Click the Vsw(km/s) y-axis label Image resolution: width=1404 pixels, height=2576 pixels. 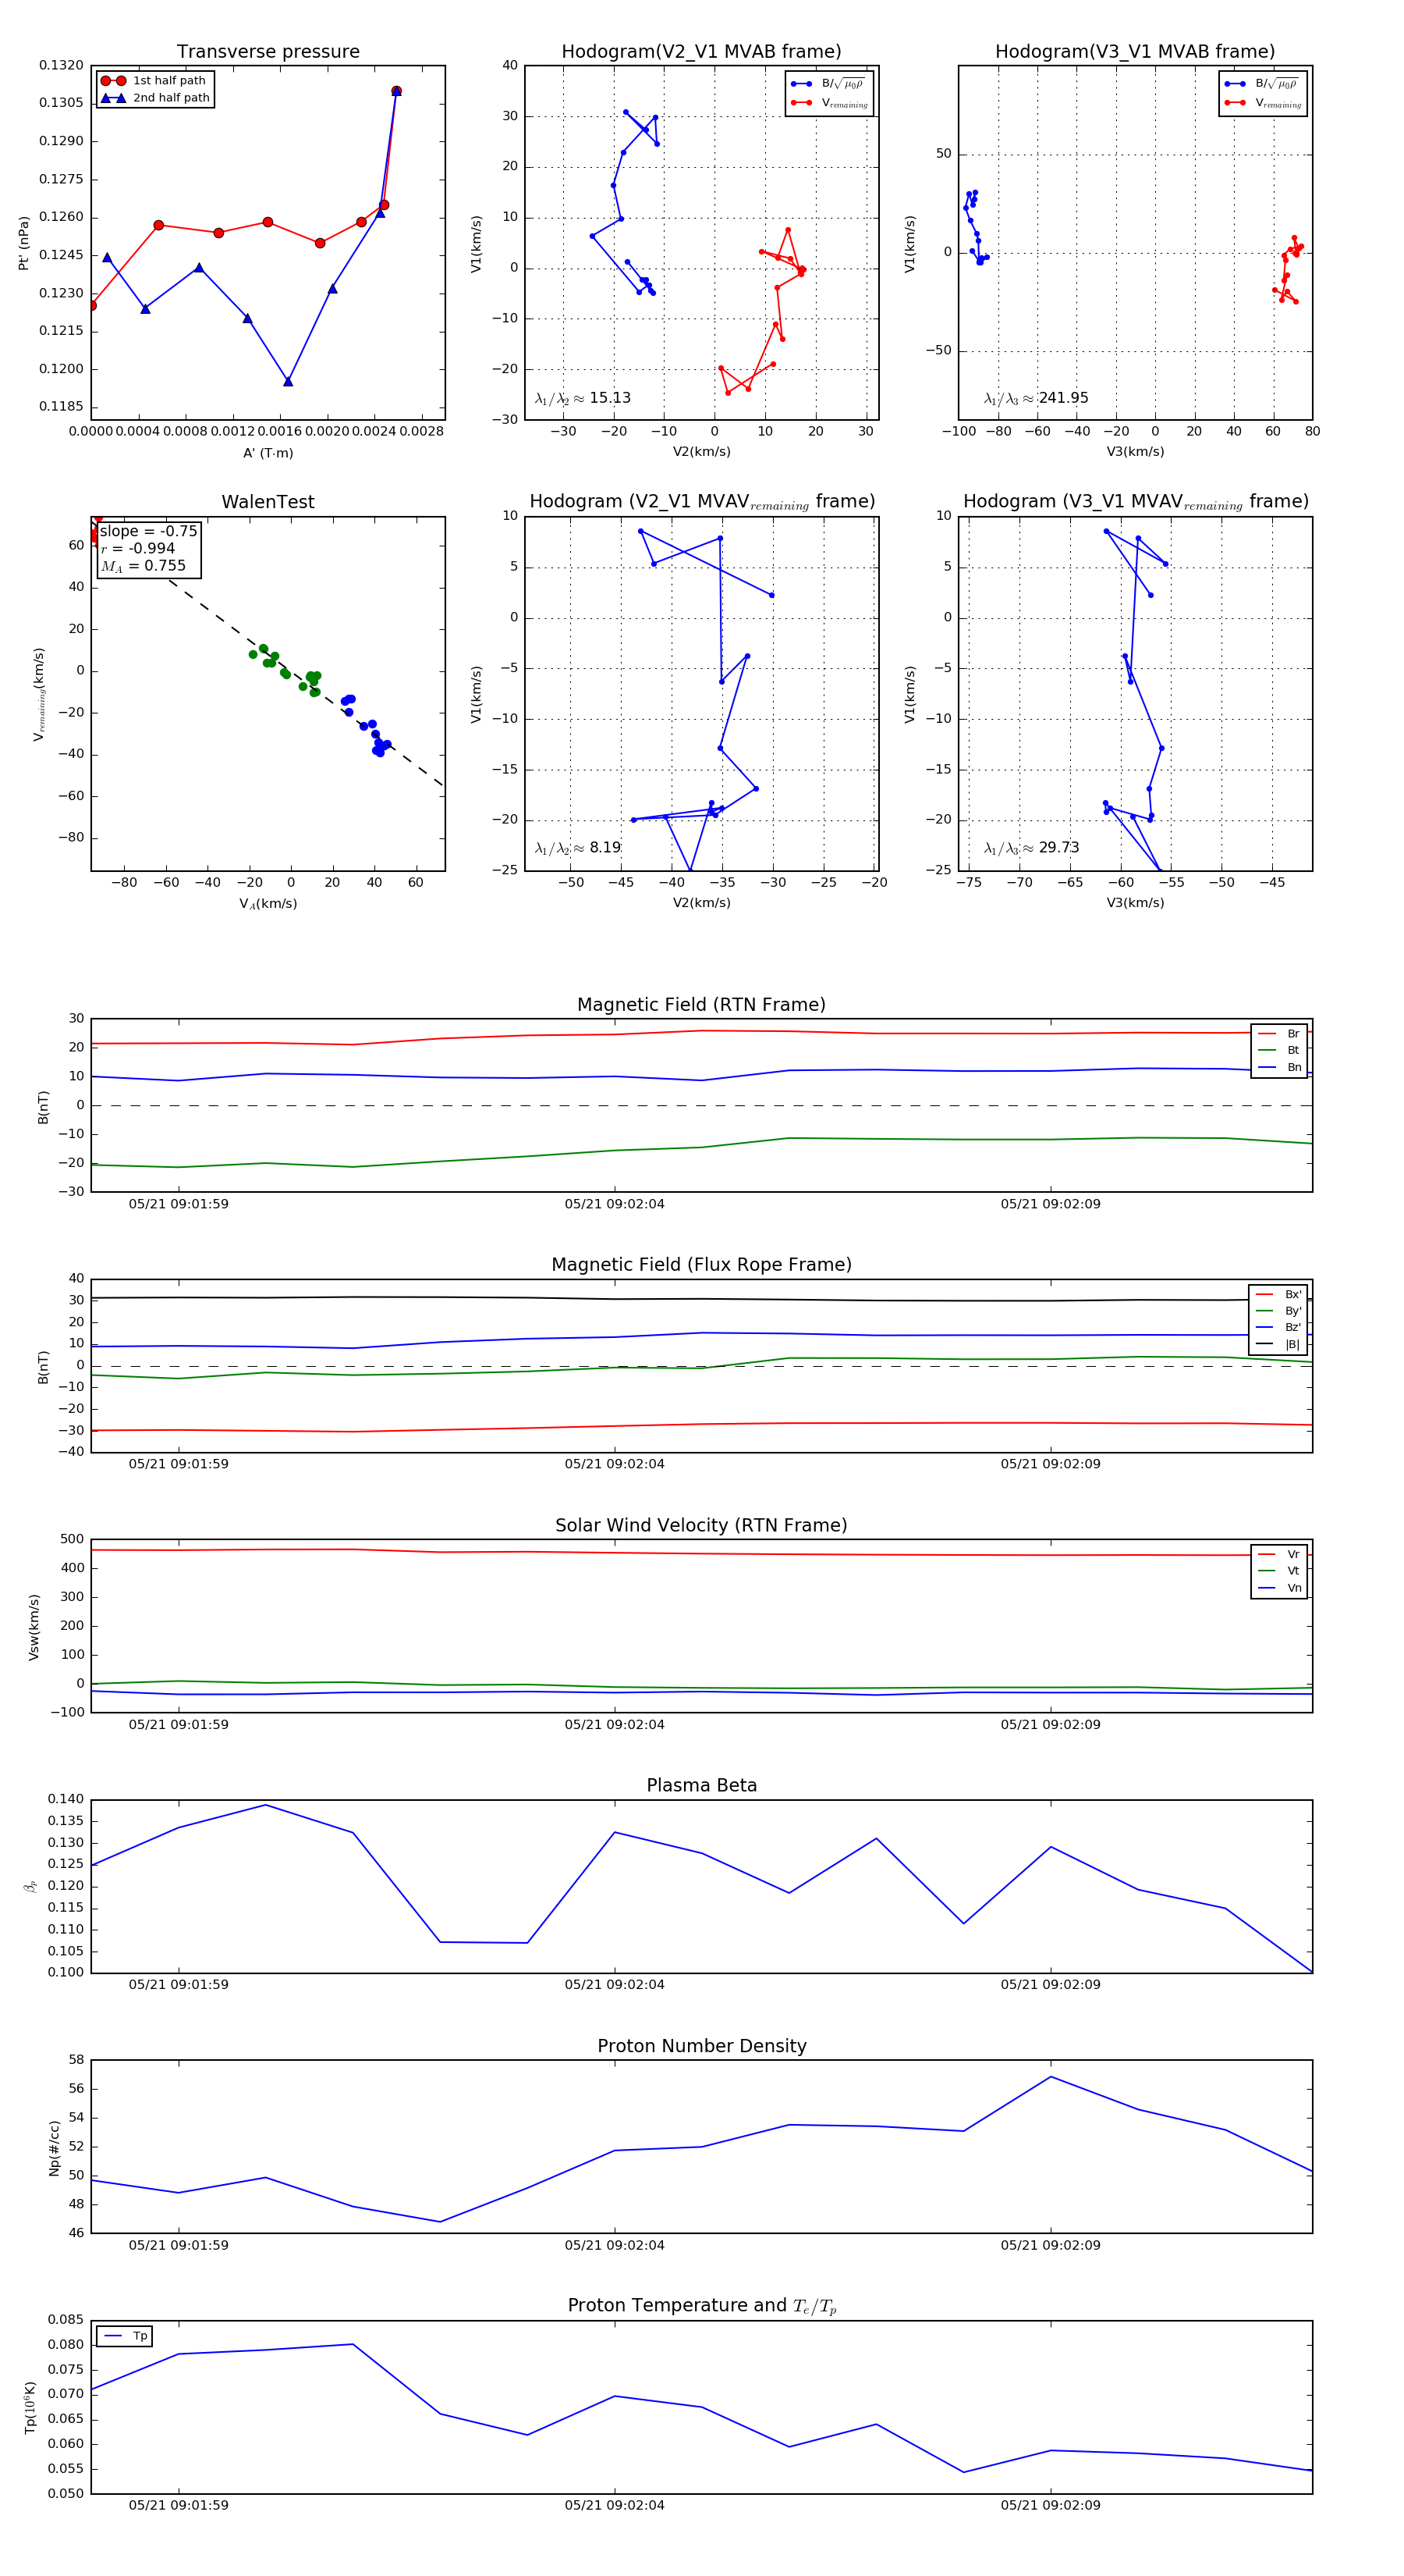tap(34, 1627)
